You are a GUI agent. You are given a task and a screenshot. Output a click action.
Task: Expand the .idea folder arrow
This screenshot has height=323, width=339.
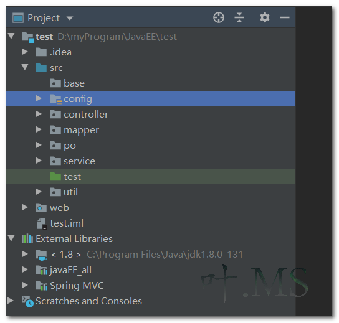point(25,52)
